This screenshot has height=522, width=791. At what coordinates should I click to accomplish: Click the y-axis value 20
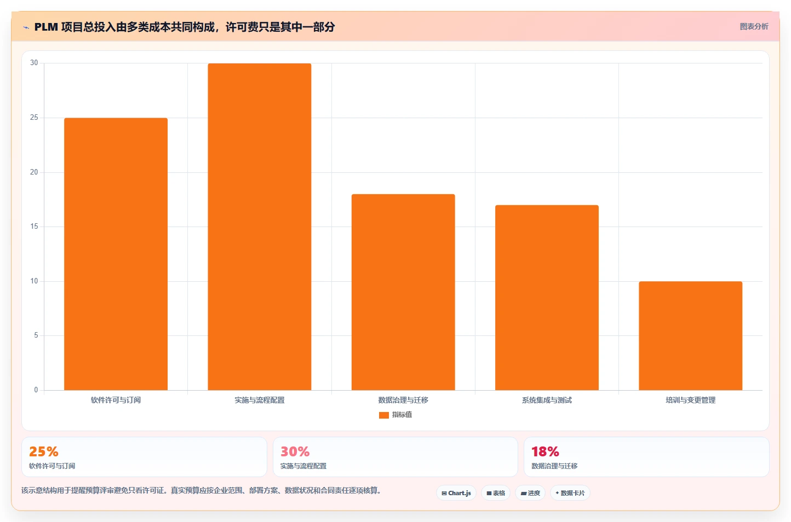(34, 172)
